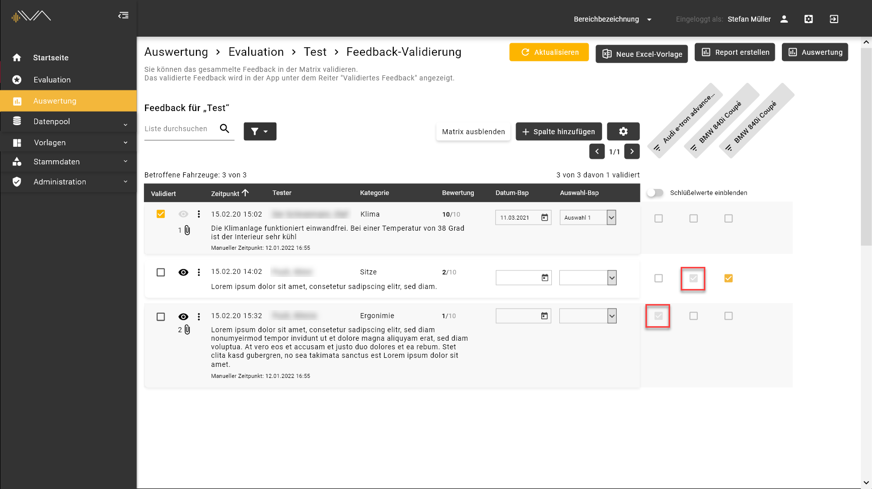
Task: Uncheck Validiert checkbox for Klima row
Action: pos(161,214)
